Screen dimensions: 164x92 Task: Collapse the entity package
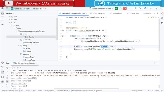click(19, 45)
